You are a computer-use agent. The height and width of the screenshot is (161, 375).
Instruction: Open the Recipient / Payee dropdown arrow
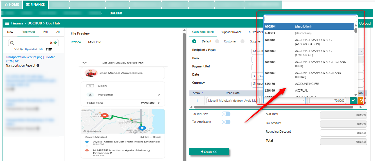[x=361, y=51]
